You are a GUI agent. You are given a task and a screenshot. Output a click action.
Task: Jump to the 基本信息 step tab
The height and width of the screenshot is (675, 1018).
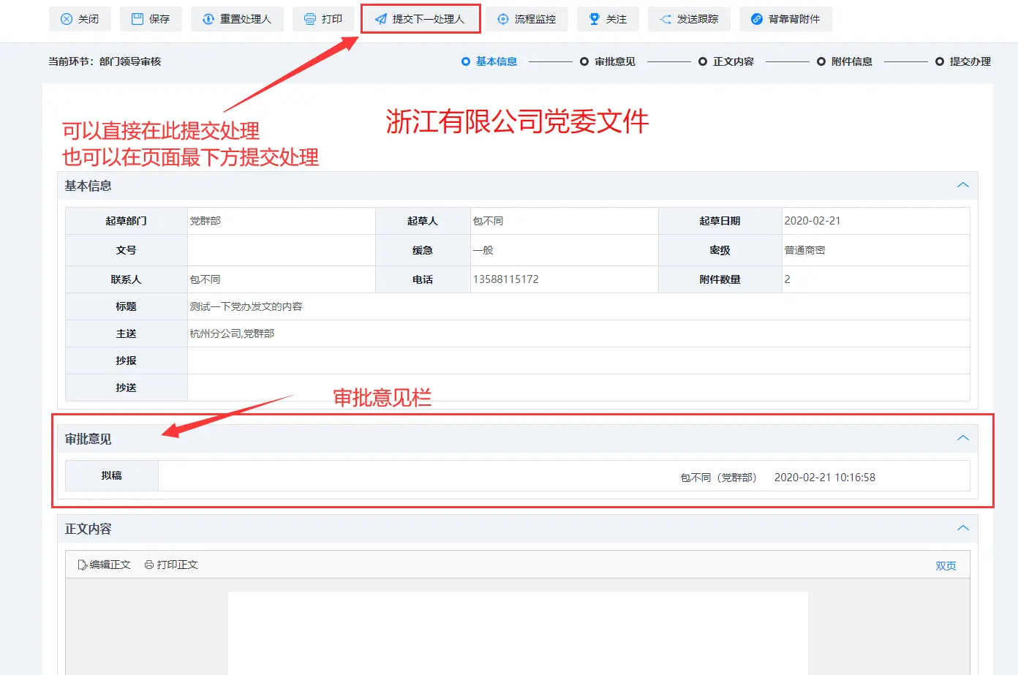tap(497, 61)
